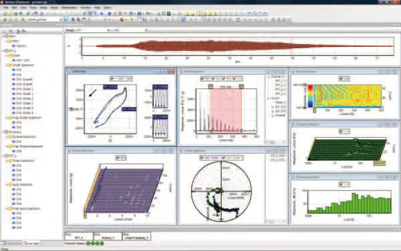This screenshot has width=401, height=251.
Task: Click the green checkmark toolbar icon
Action: coord(23,19)
